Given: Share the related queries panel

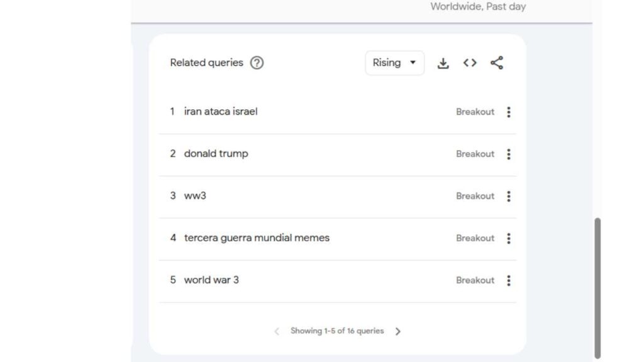Looking at the screenshot, I should [497, 63].
